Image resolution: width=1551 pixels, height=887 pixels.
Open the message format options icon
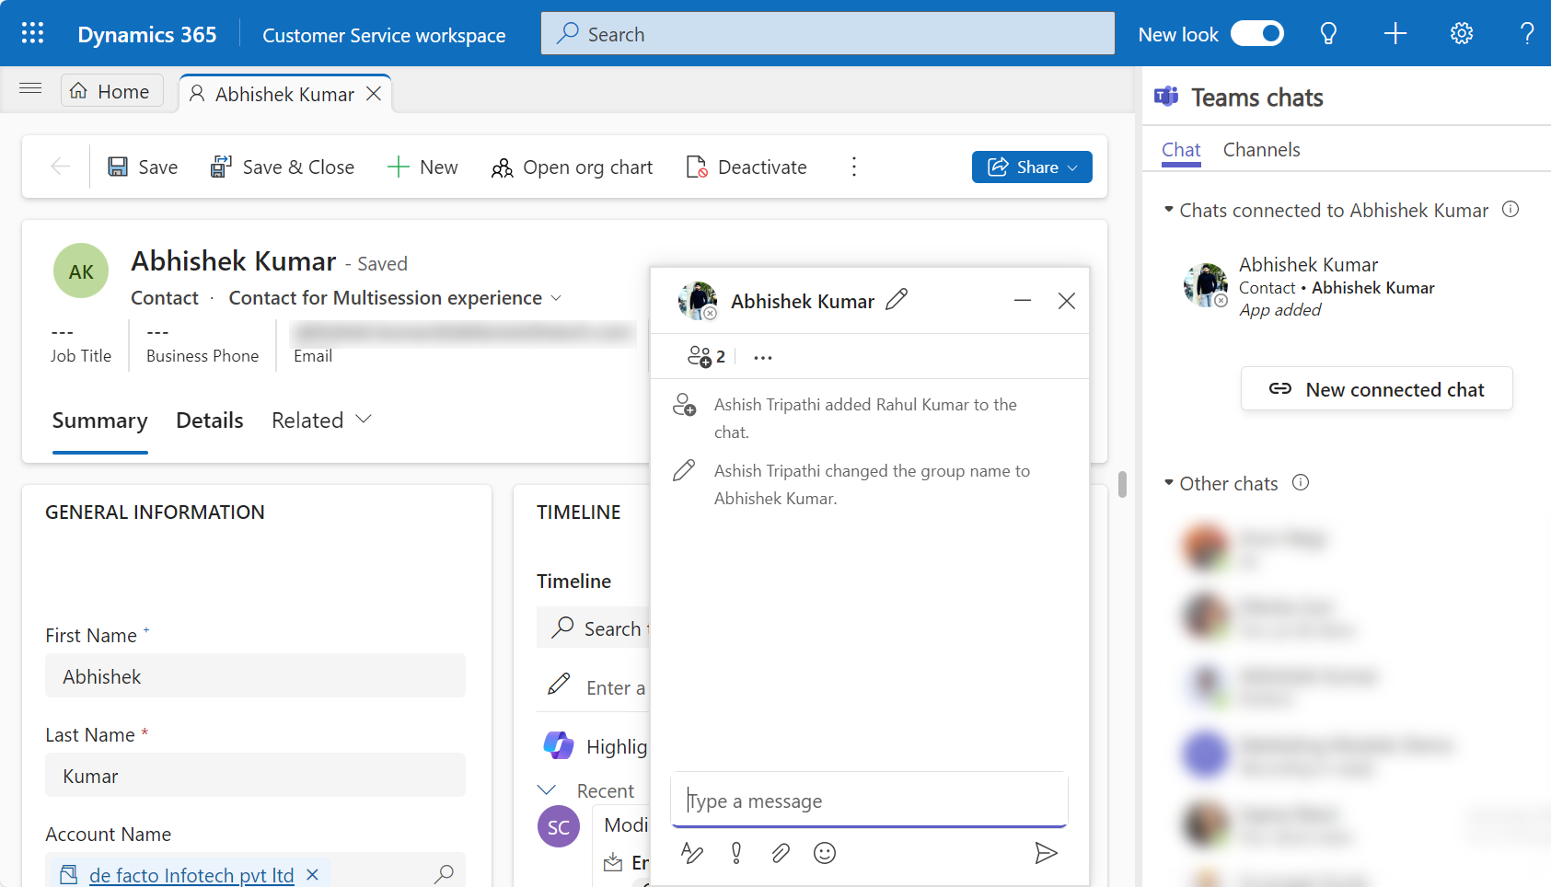(692, 853)
